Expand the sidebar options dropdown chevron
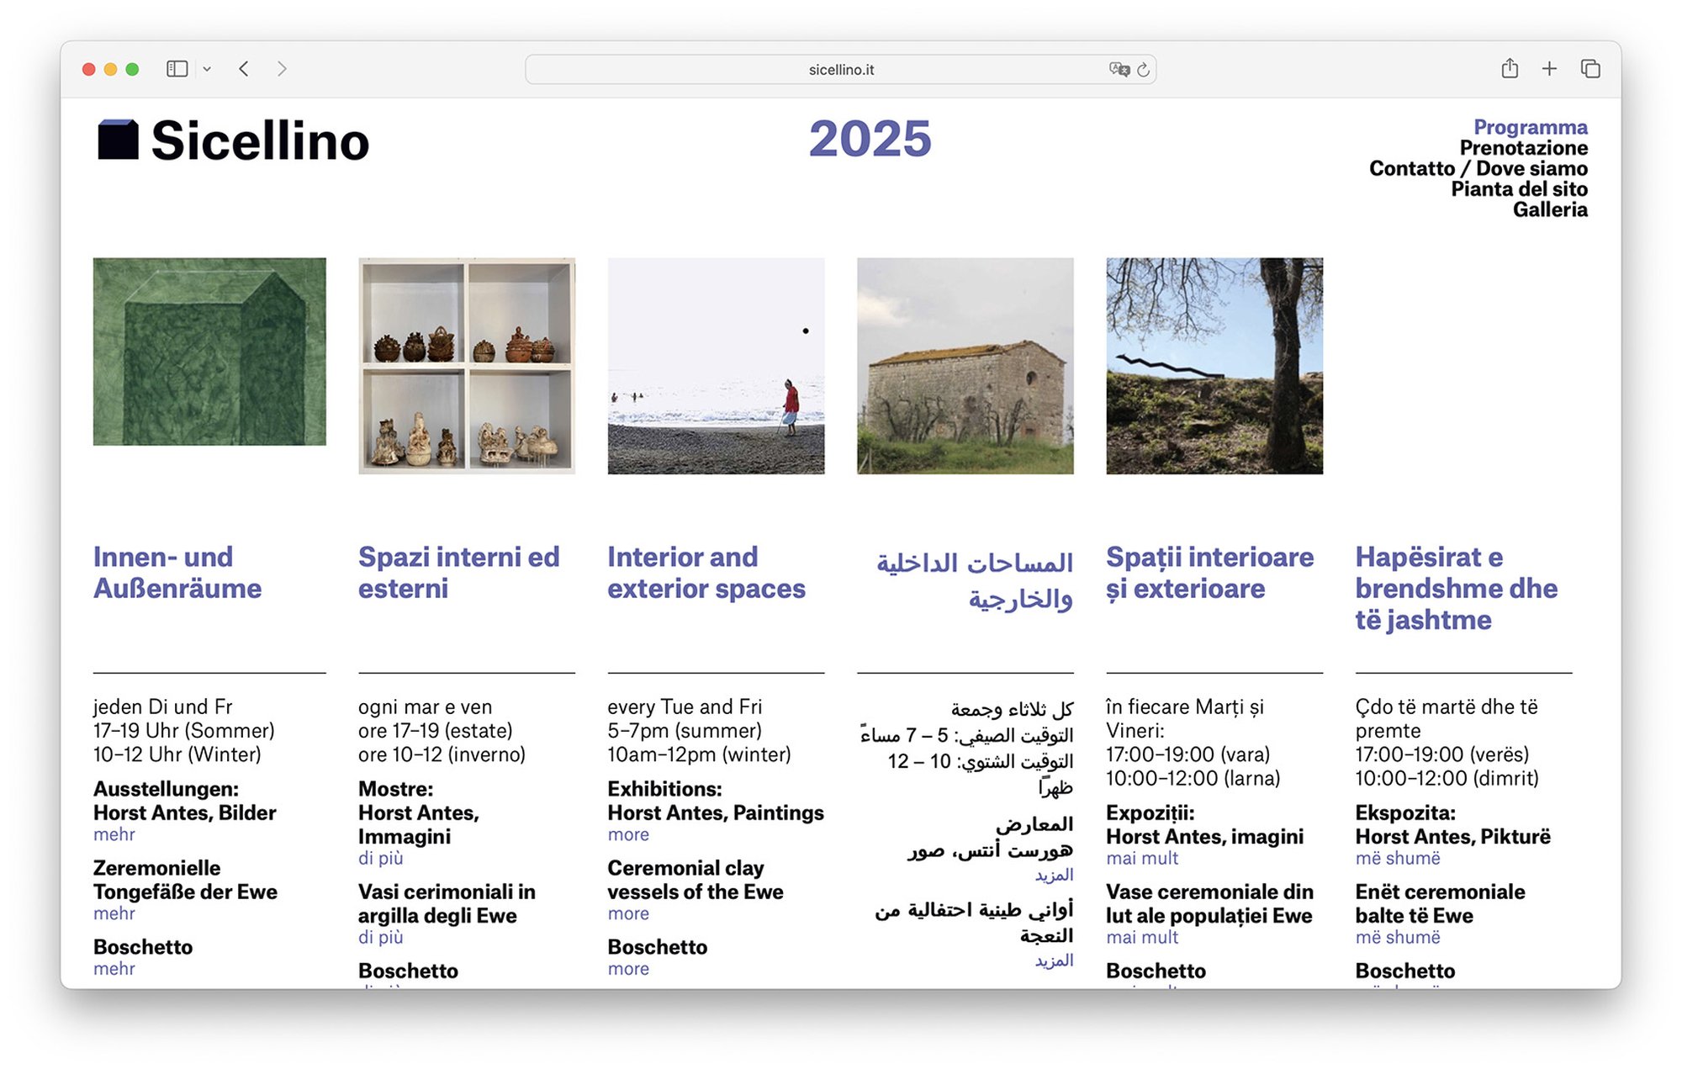Viewport: 1682px width, 1069px height. point(207,69)
